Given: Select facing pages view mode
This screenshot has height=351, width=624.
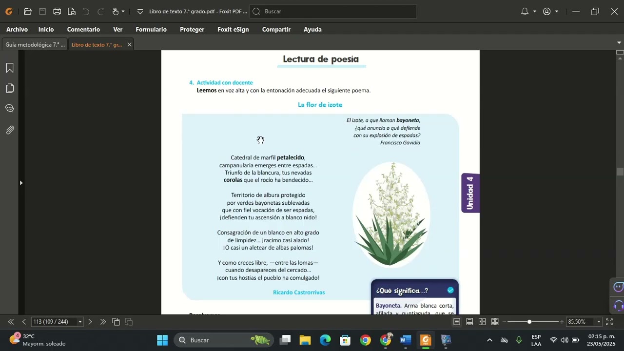Looking at the screenshot, I should 482,322.
